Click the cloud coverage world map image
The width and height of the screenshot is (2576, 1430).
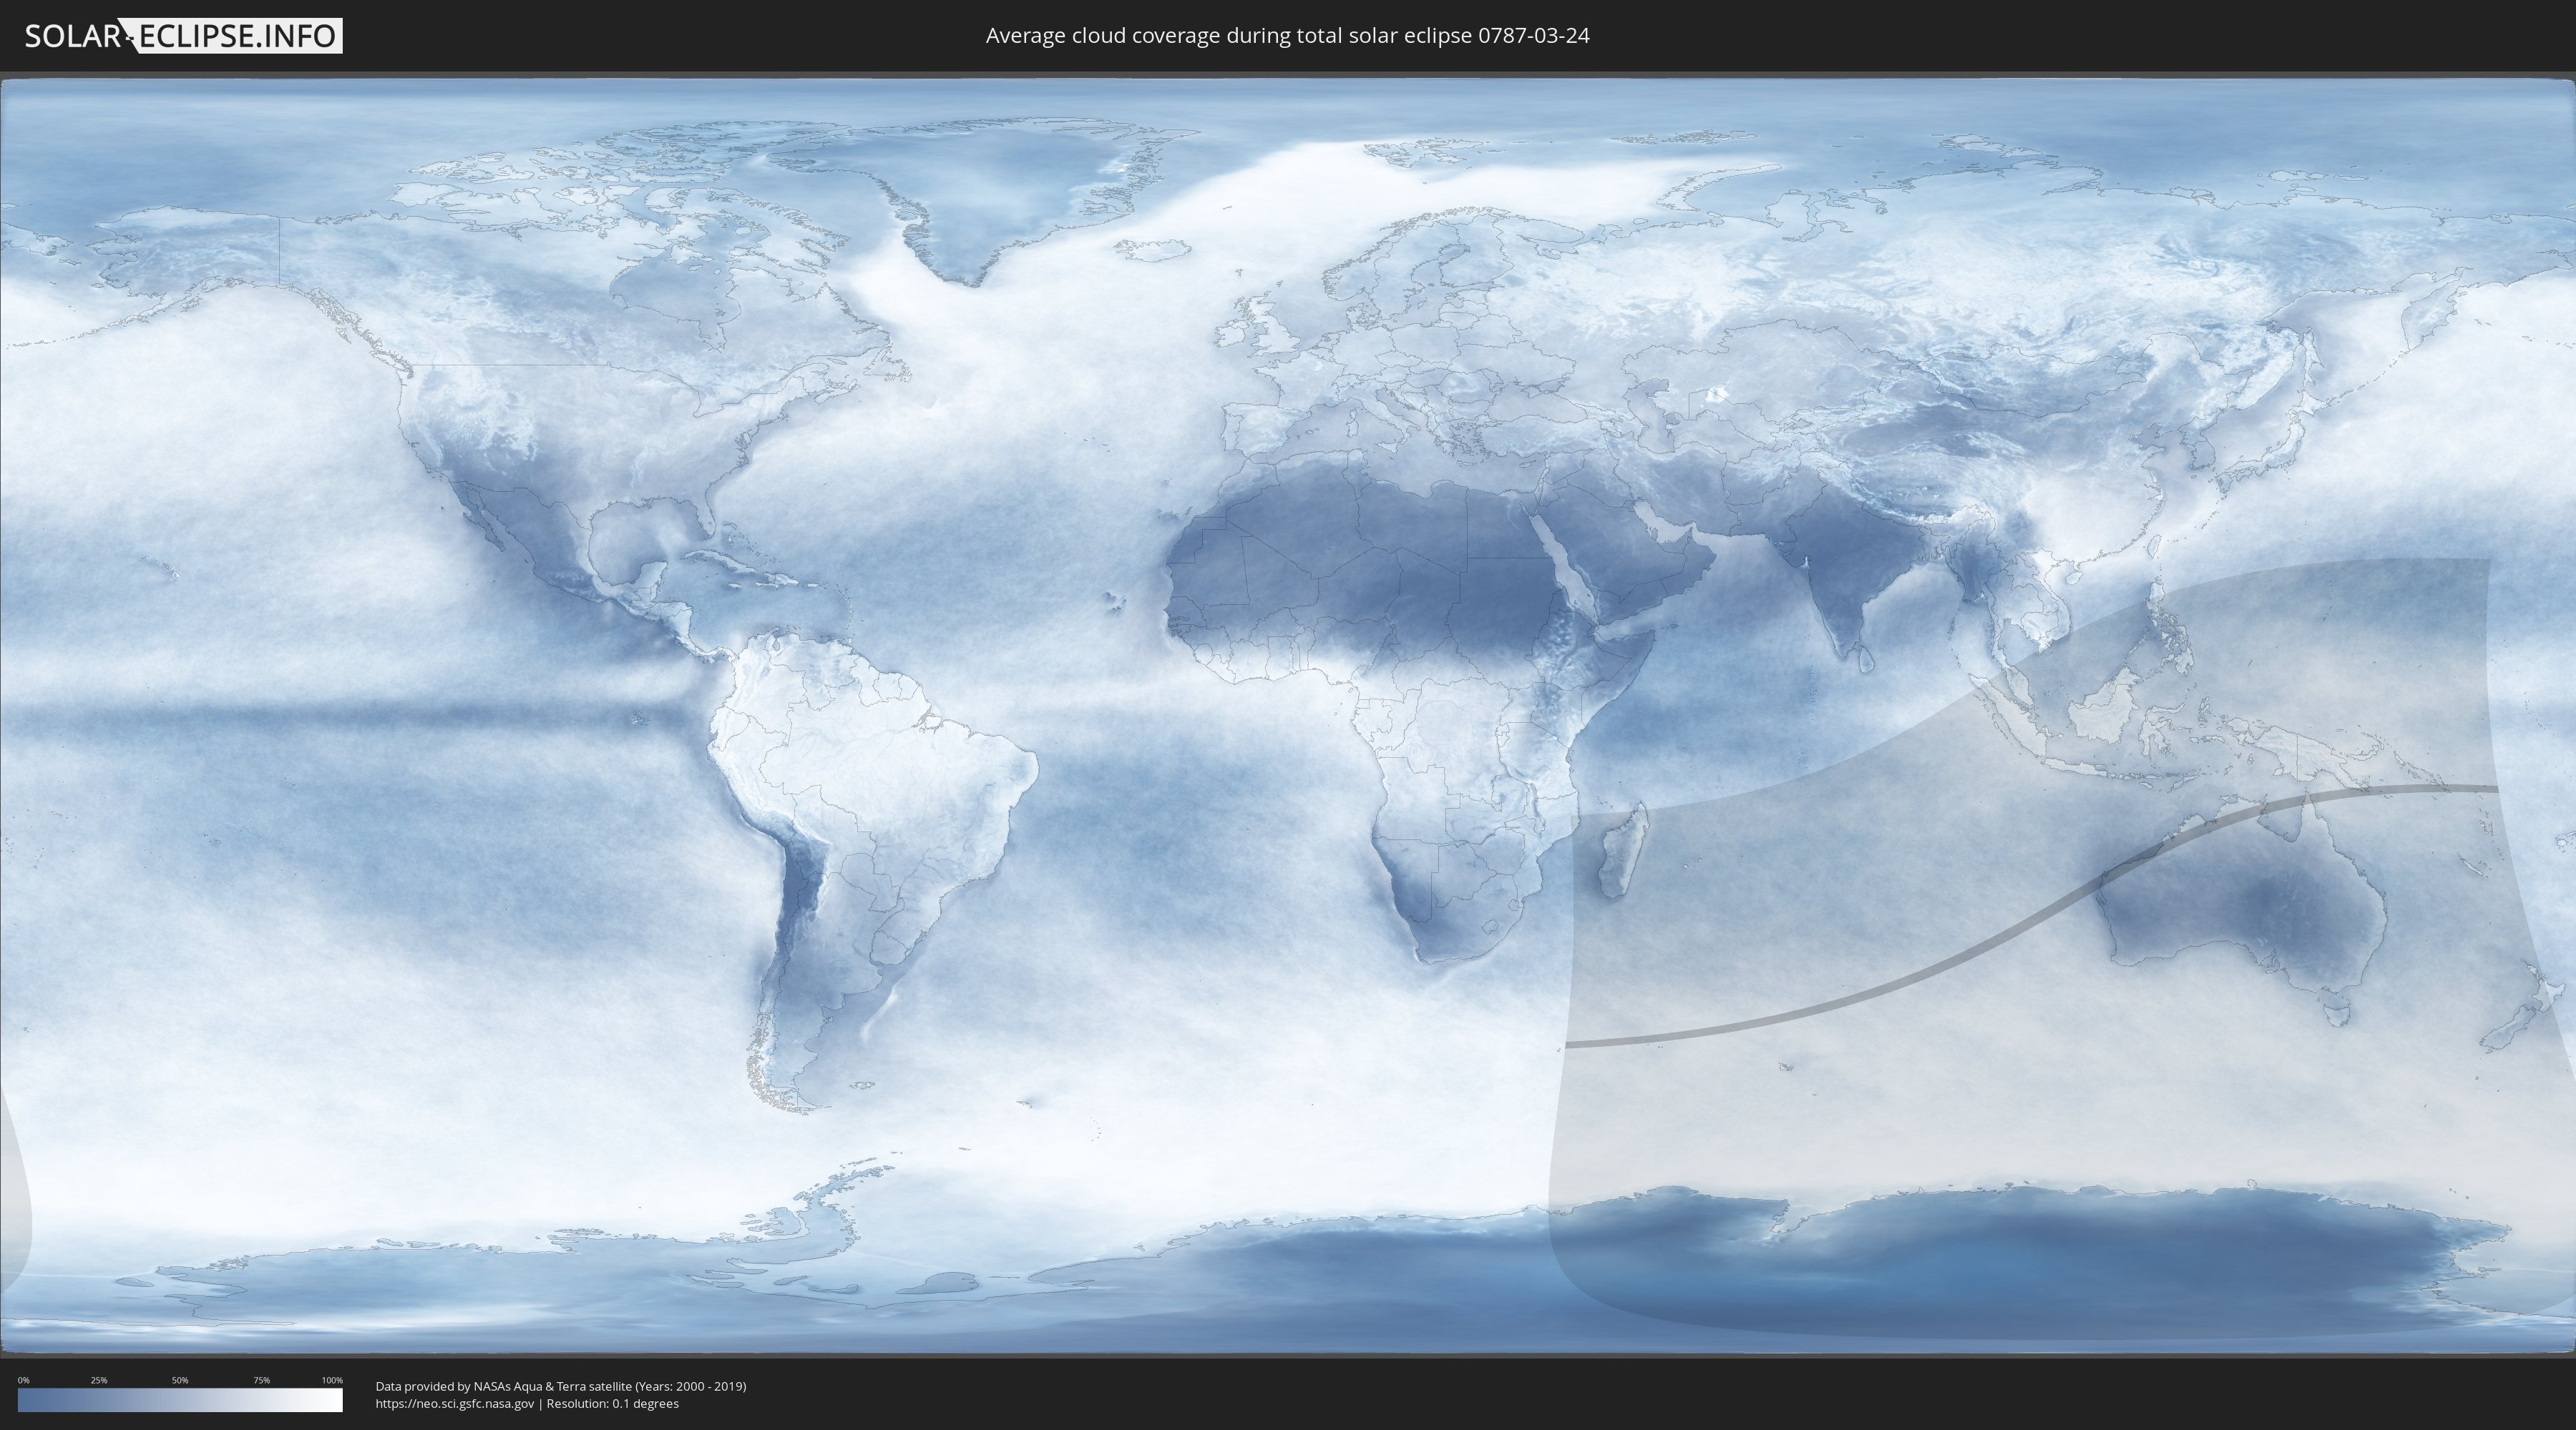click(1288, 716)
